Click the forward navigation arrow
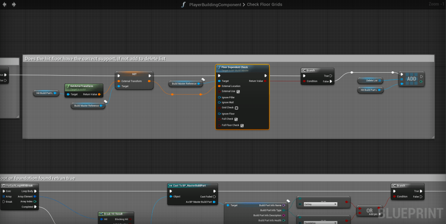 (x=14, y=4)
